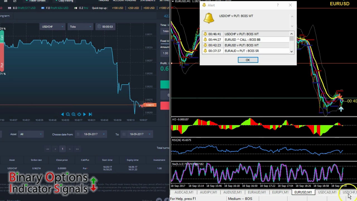
Task: Zoom out the tick chart
Action: click(68, 114)
